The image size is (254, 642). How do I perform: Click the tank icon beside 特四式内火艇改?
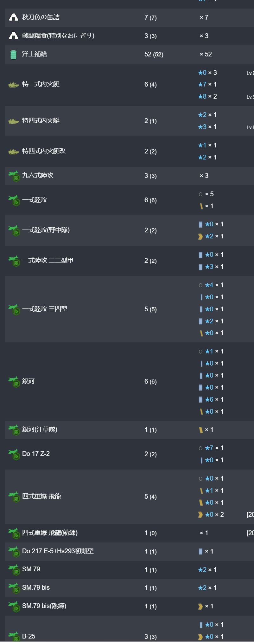click(13, 152)
